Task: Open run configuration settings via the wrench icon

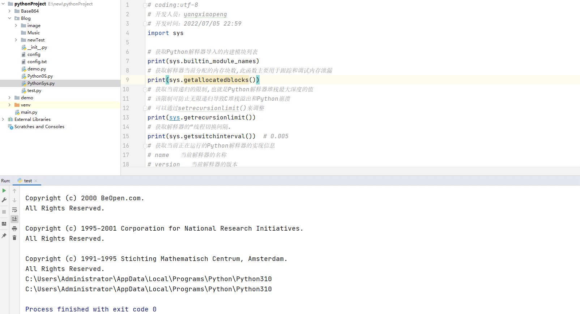Action: click(x=4, y=200)
